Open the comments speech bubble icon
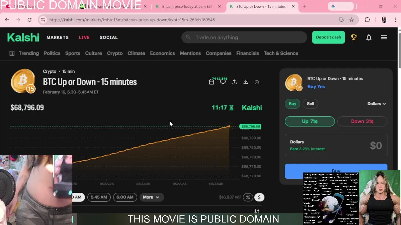The height and width of the screenshot is (225, 401). 223,82
